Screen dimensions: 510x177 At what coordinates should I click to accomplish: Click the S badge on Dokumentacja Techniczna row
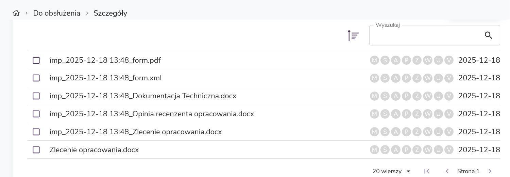[x=385, y=96]
